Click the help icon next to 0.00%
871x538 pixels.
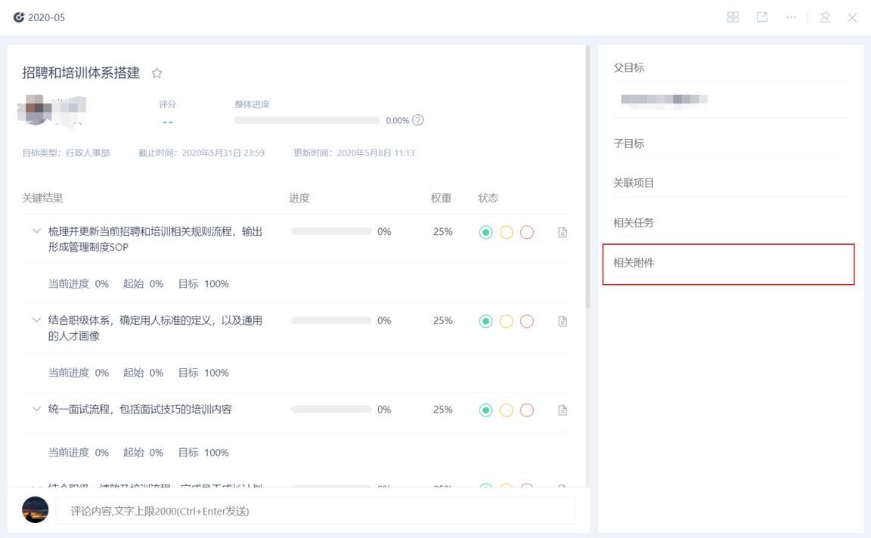[x=417, y=120]
